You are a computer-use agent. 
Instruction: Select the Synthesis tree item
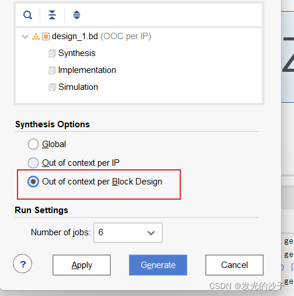point(77,53)
